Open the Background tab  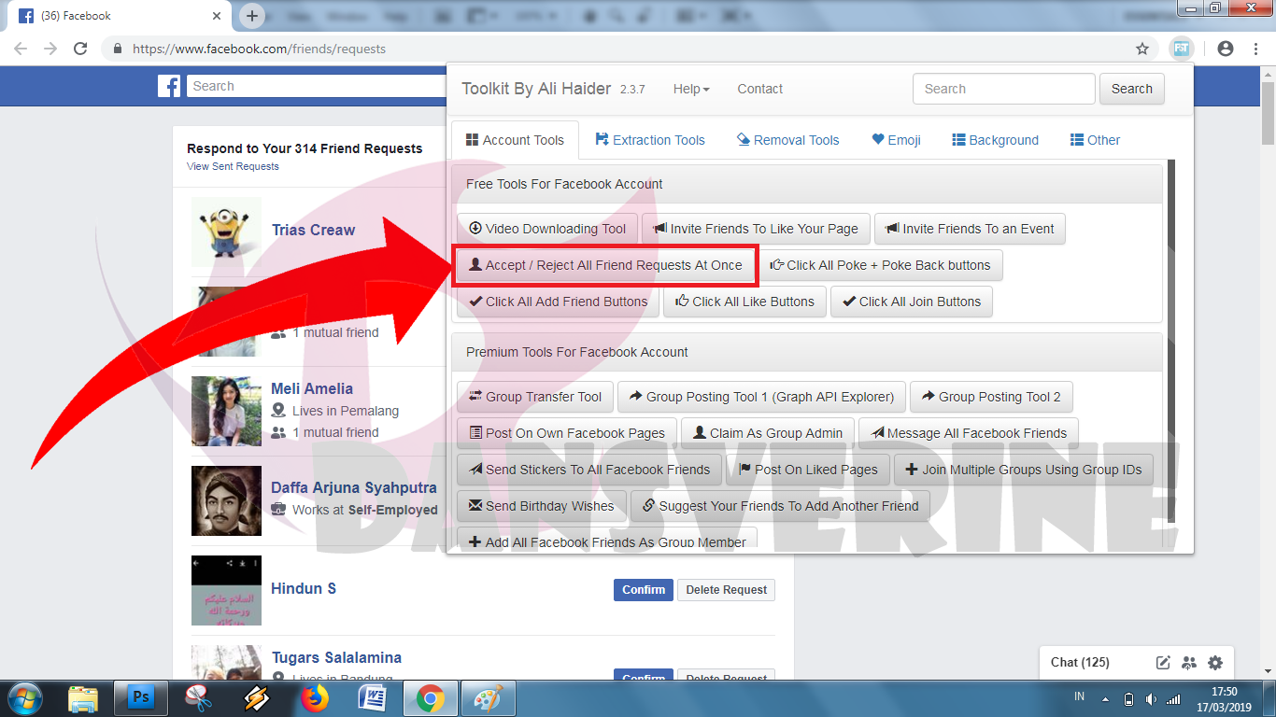tap(995, 140)
